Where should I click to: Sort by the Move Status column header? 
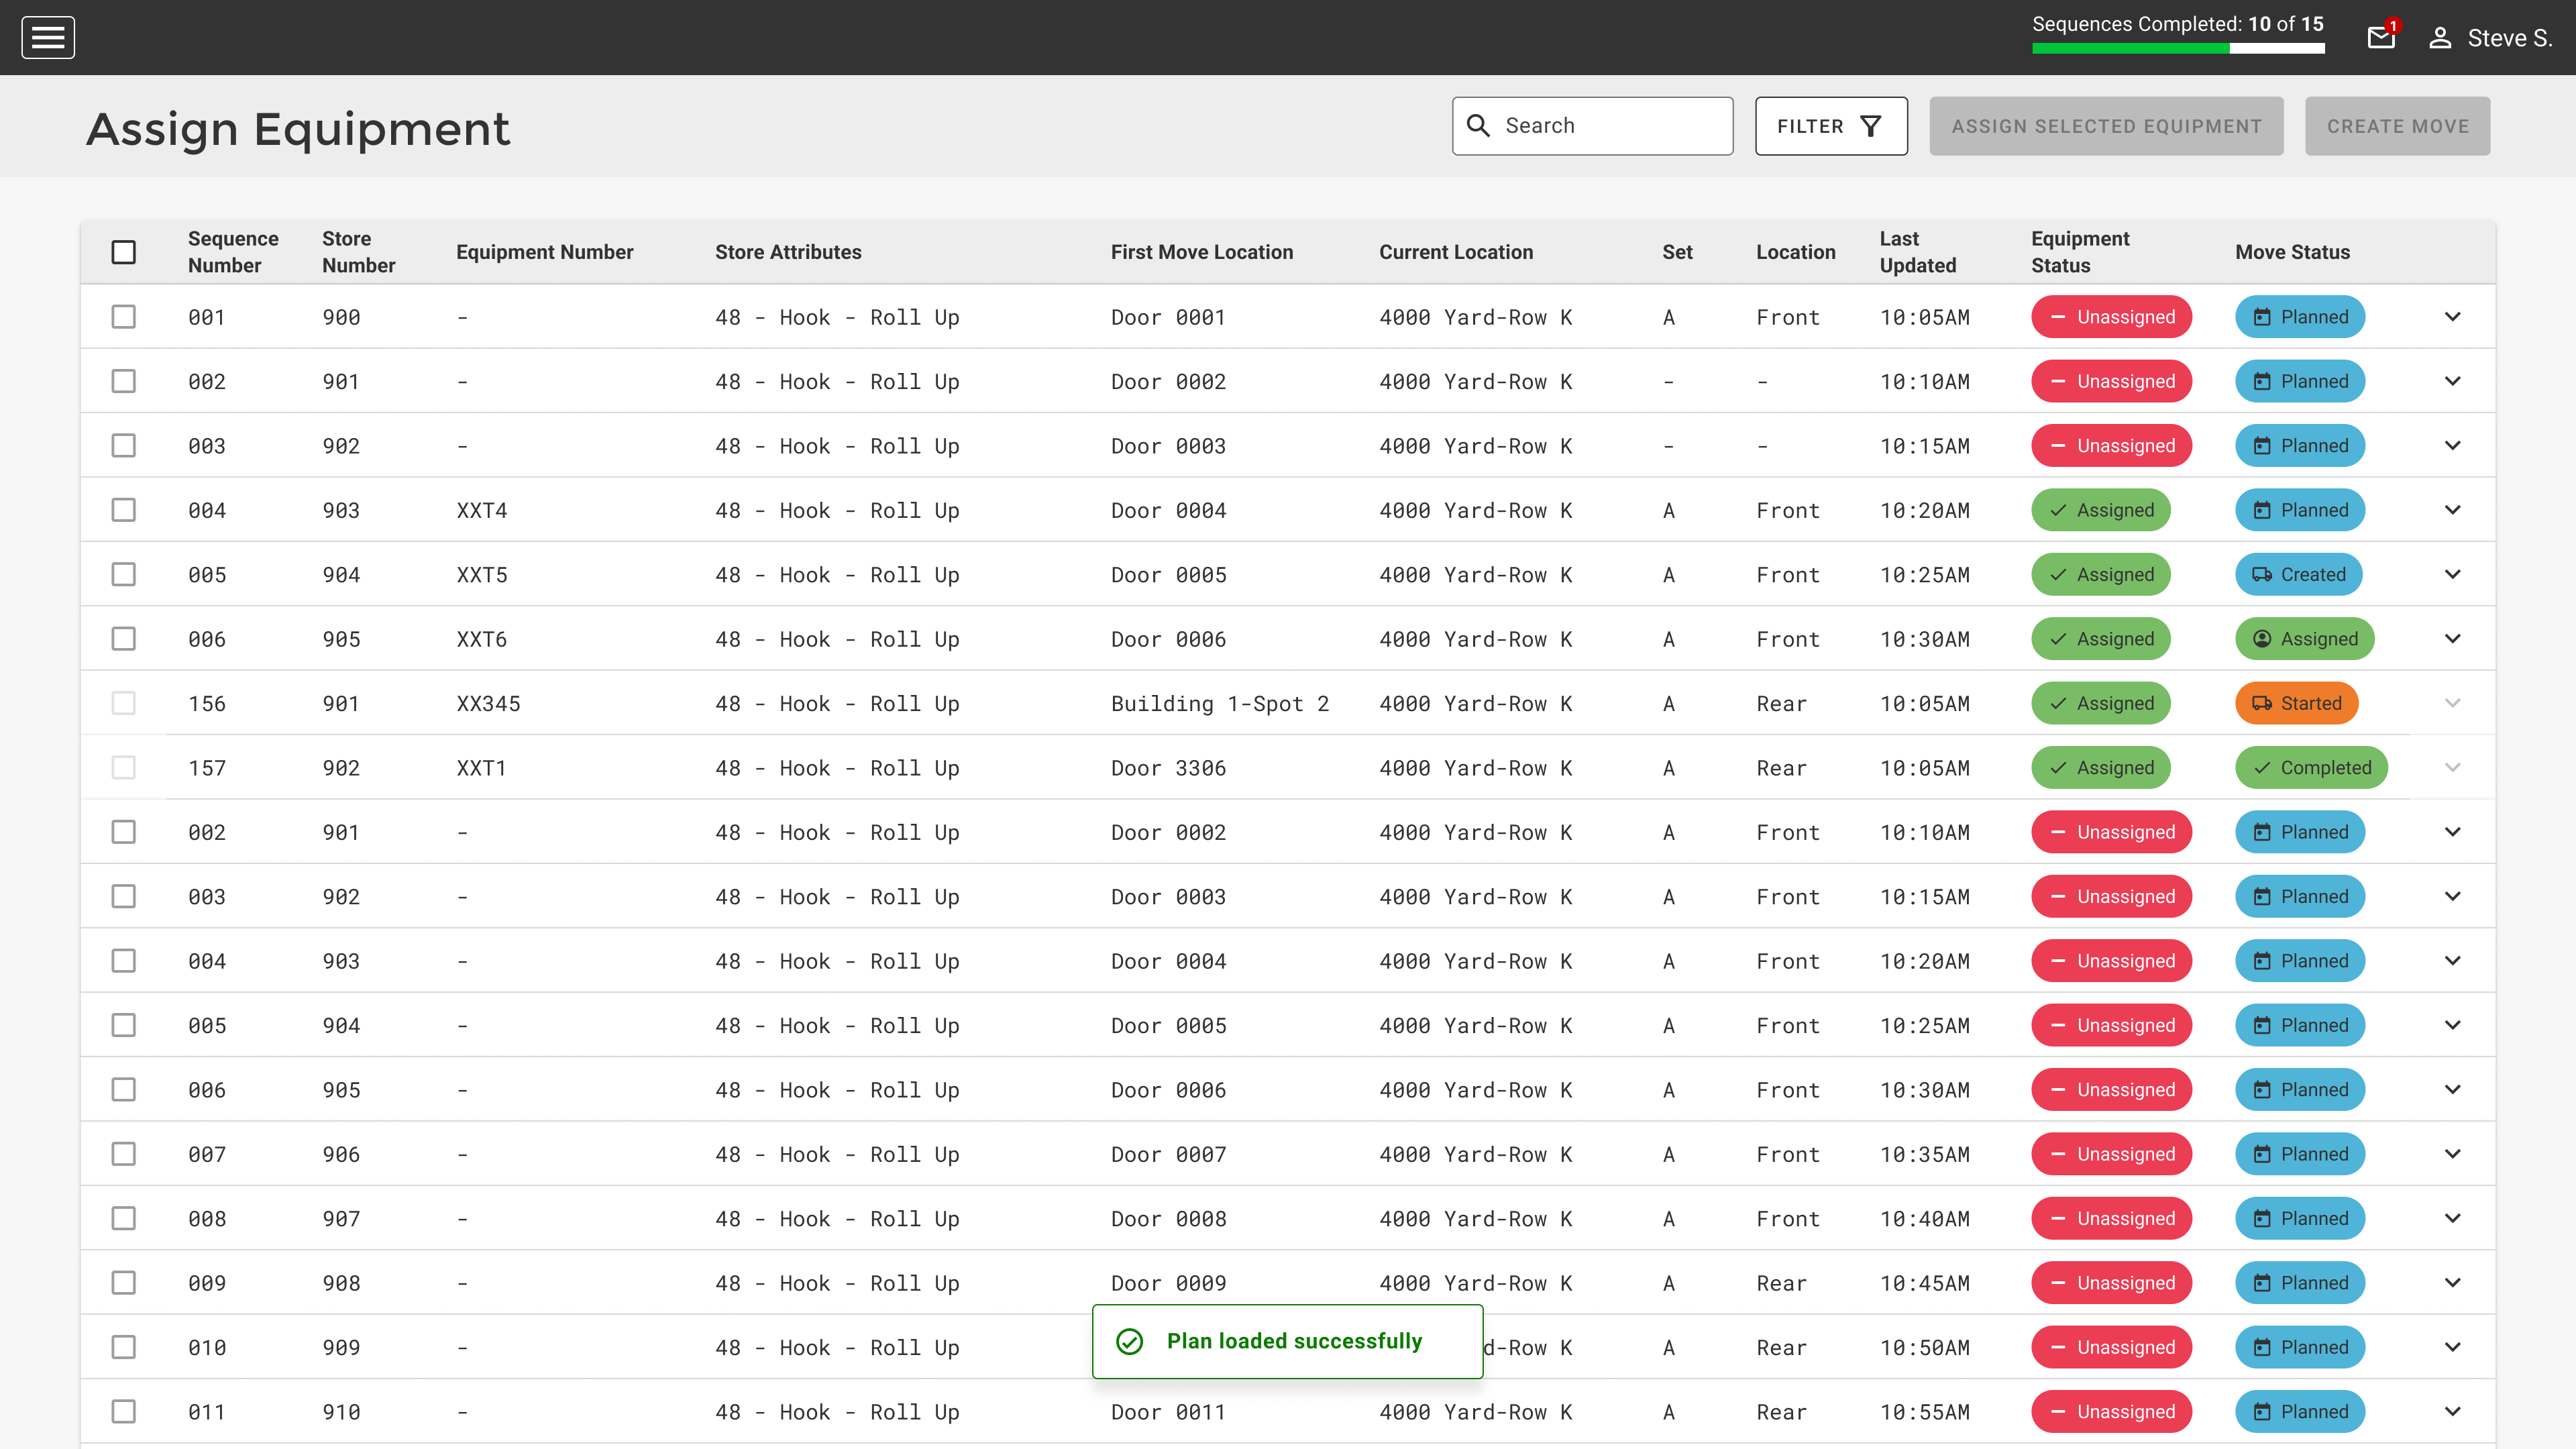click(x=2292, y=252)
